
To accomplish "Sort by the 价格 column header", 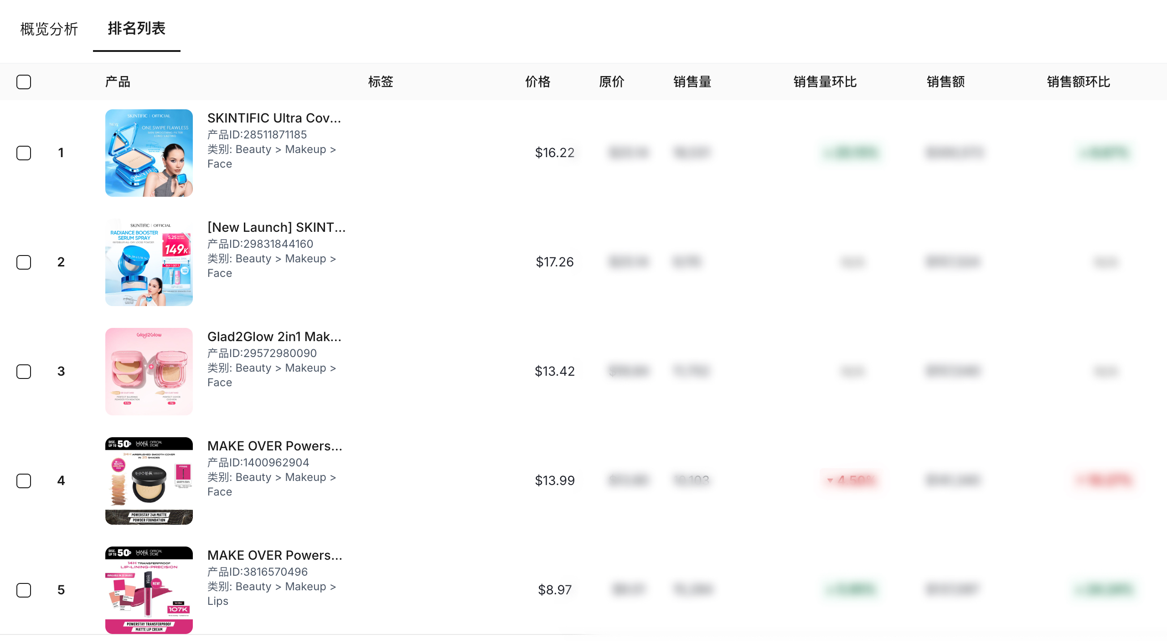I will tap(538, 82).
